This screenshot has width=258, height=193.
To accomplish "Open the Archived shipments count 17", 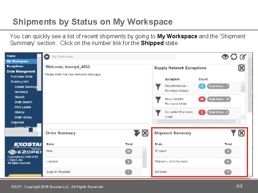I will coord(228,172).
